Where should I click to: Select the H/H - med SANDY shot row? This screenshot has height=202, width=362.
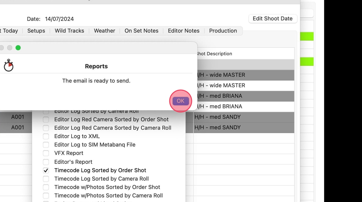point(244,117)
